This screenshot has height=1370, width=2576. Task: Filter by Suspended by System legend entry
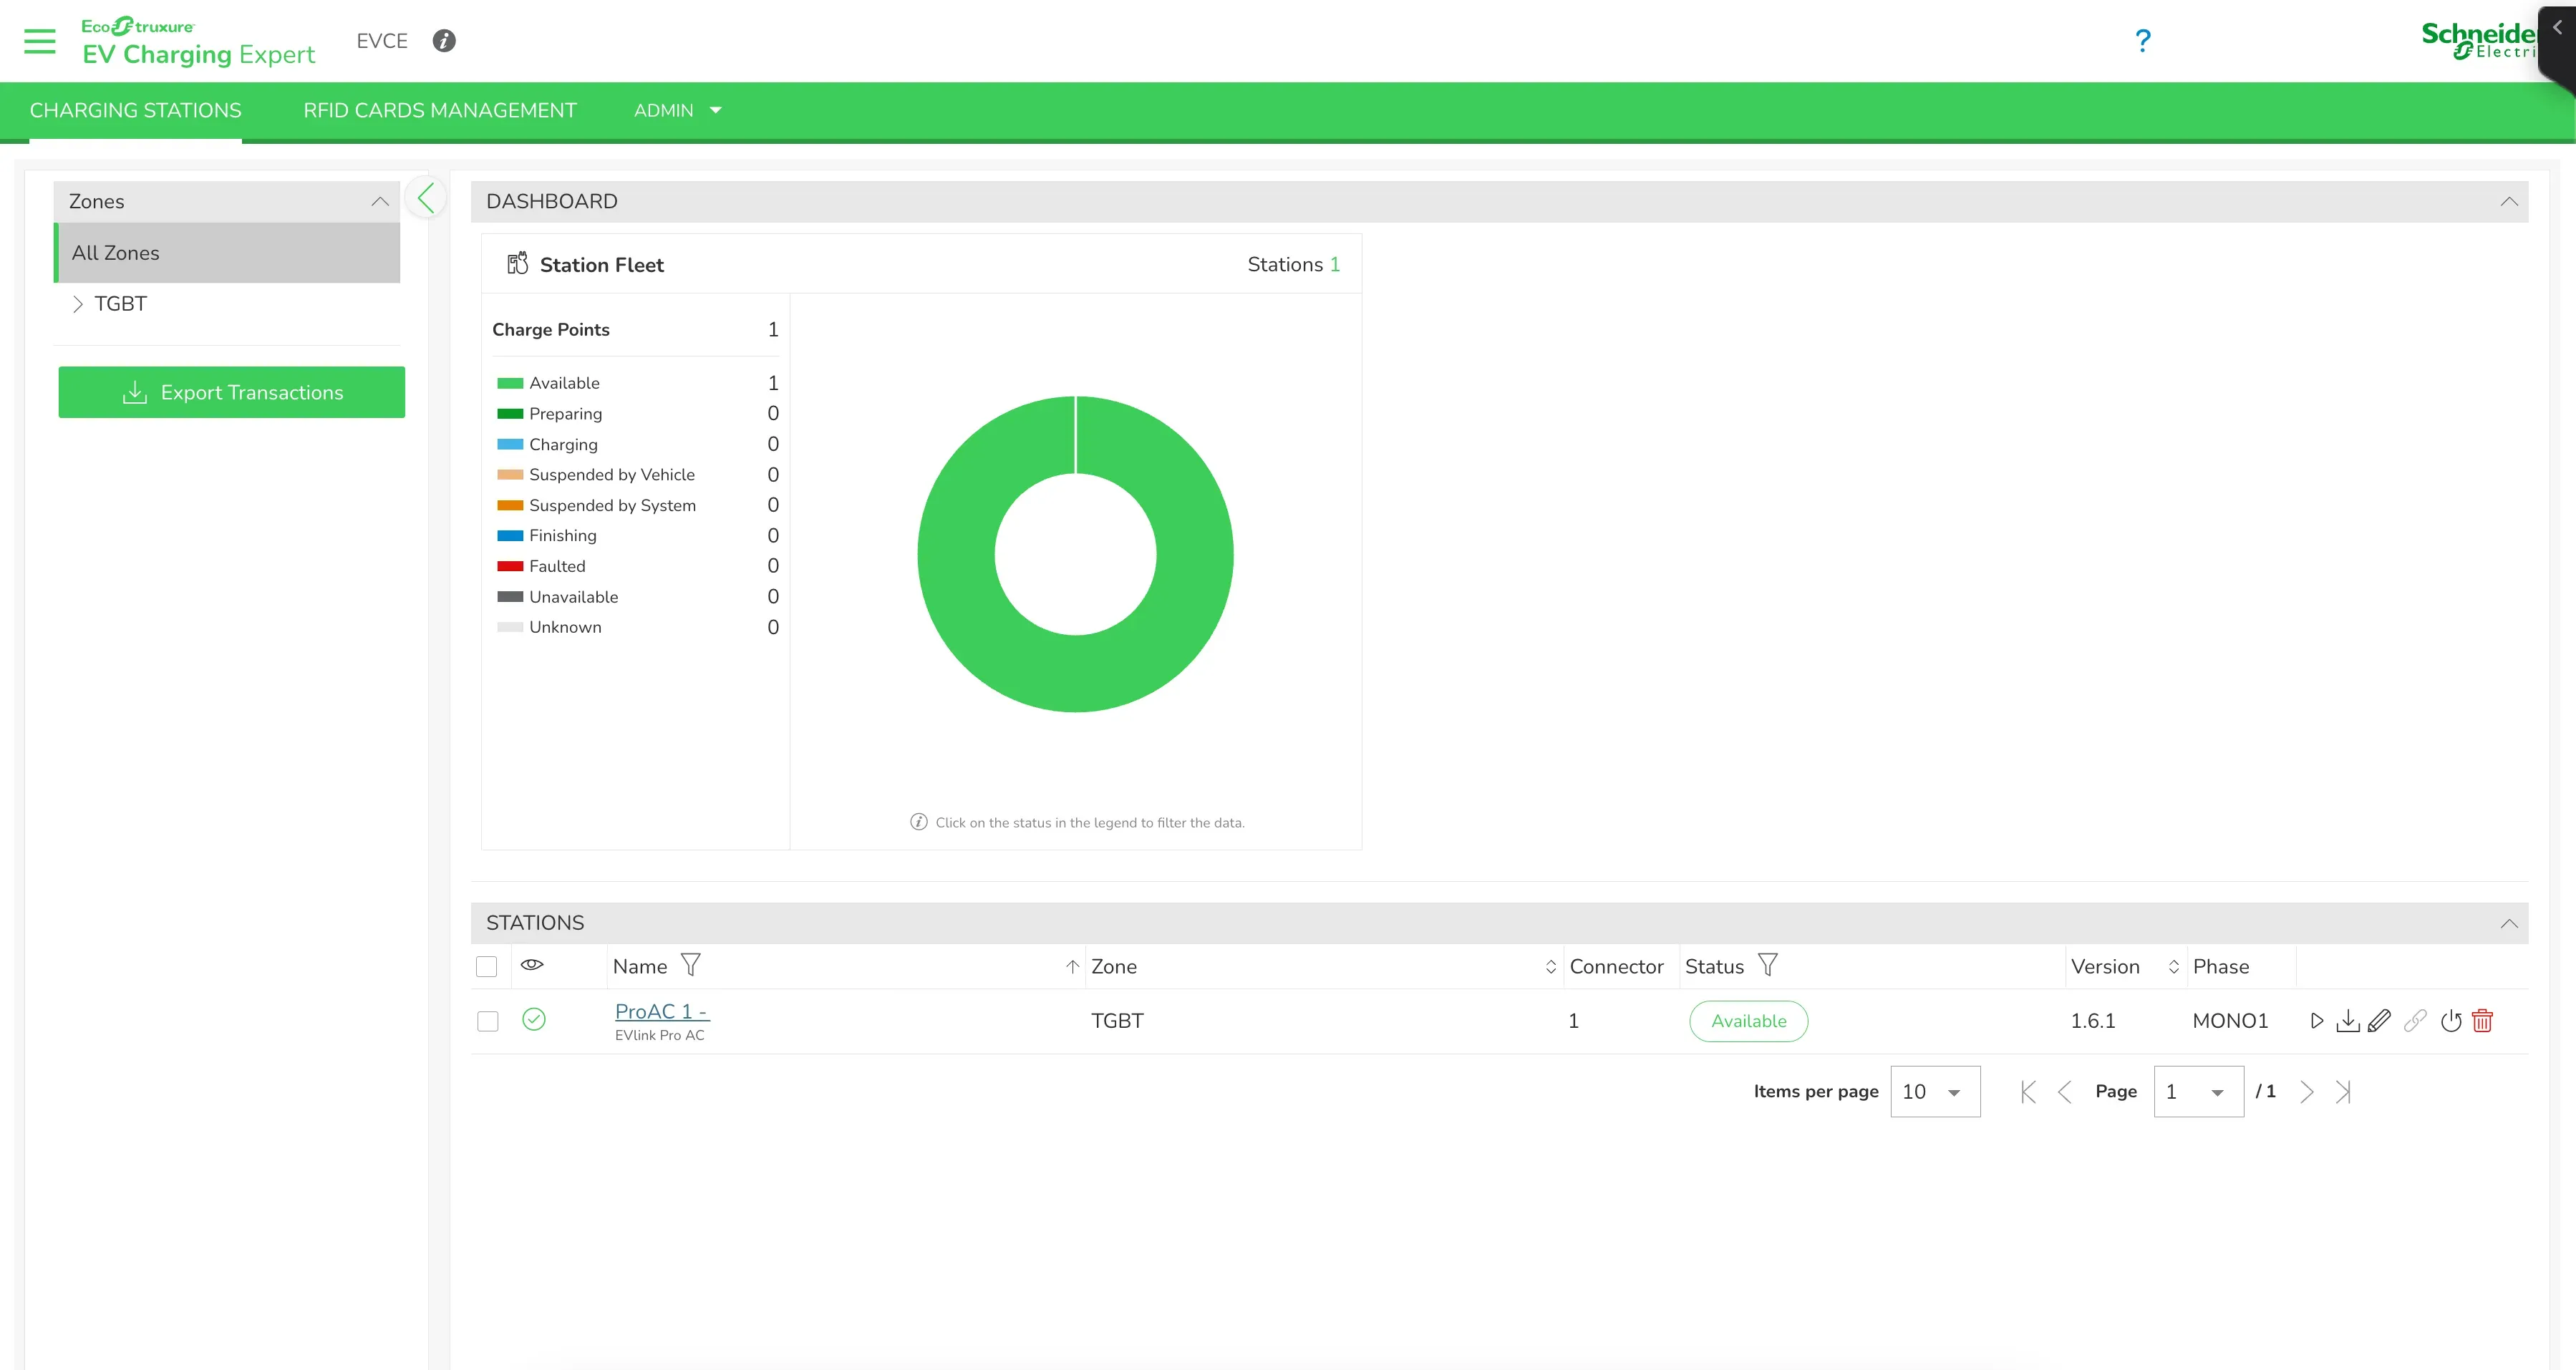(x=612, y=505)
